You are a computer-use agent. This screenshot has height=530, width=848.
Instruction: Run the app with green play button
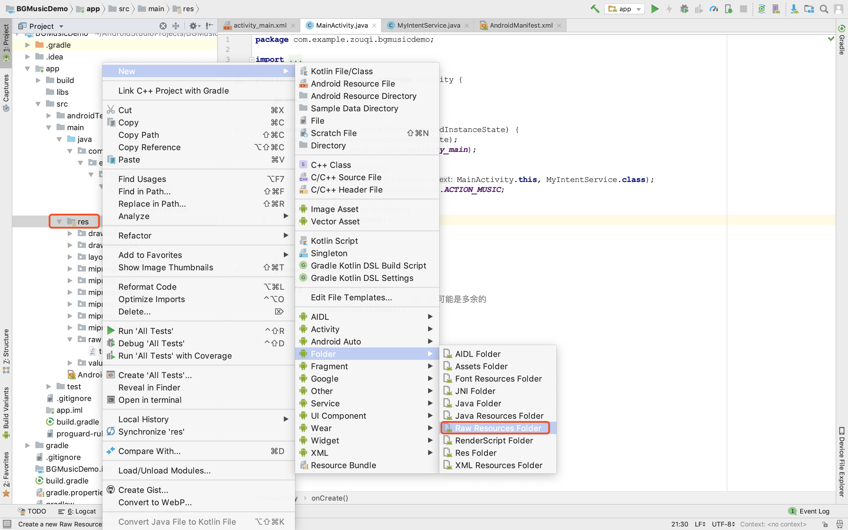(x=655, y=9)
